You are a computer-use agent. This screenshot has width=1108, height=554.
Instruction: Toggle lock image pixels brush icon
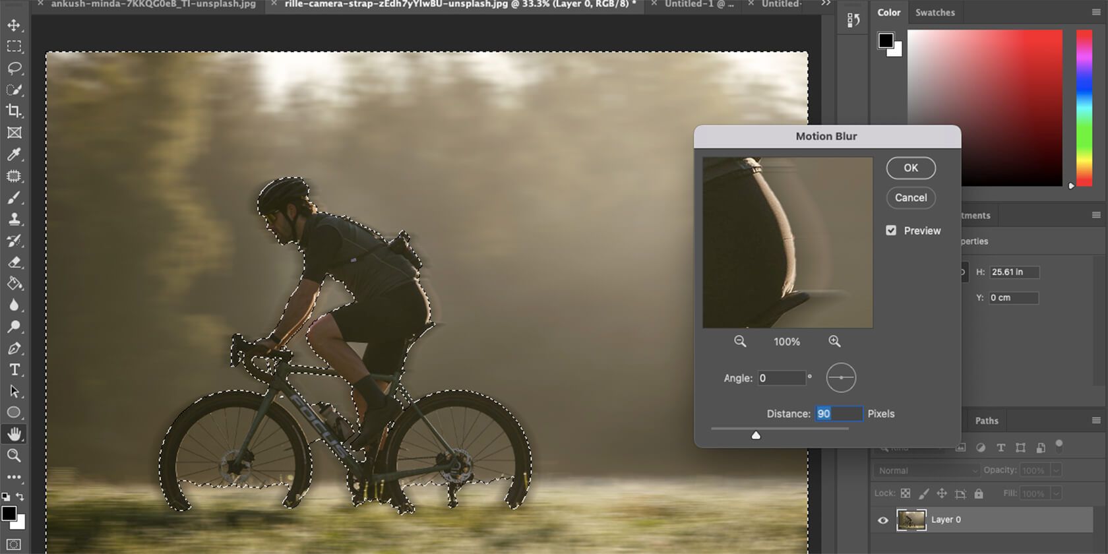click(923, 493)
